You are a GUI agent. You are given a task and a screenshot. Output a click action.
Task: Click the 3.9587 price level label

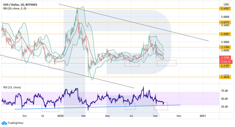[225, 34]
